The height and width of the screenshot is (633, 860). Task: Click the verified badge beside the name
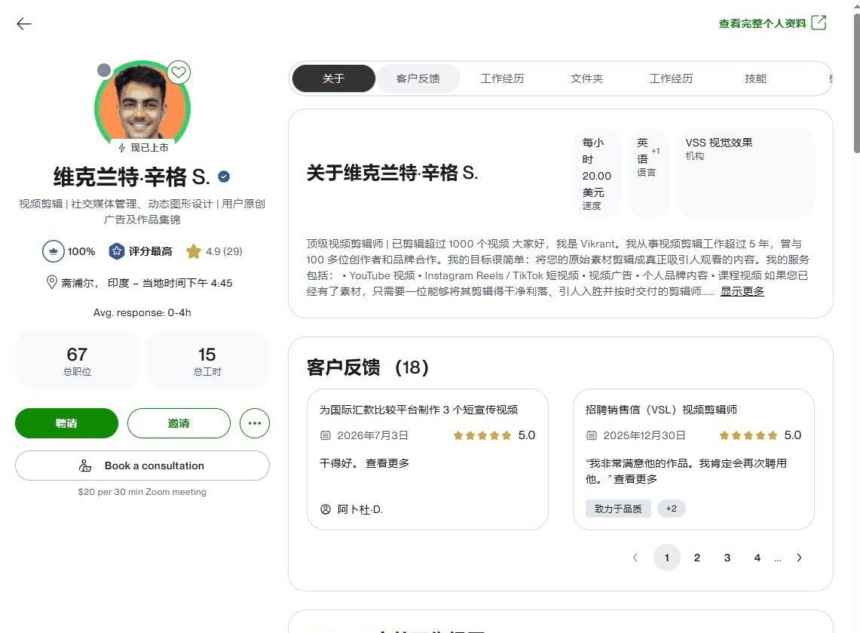tap(224, 177)
